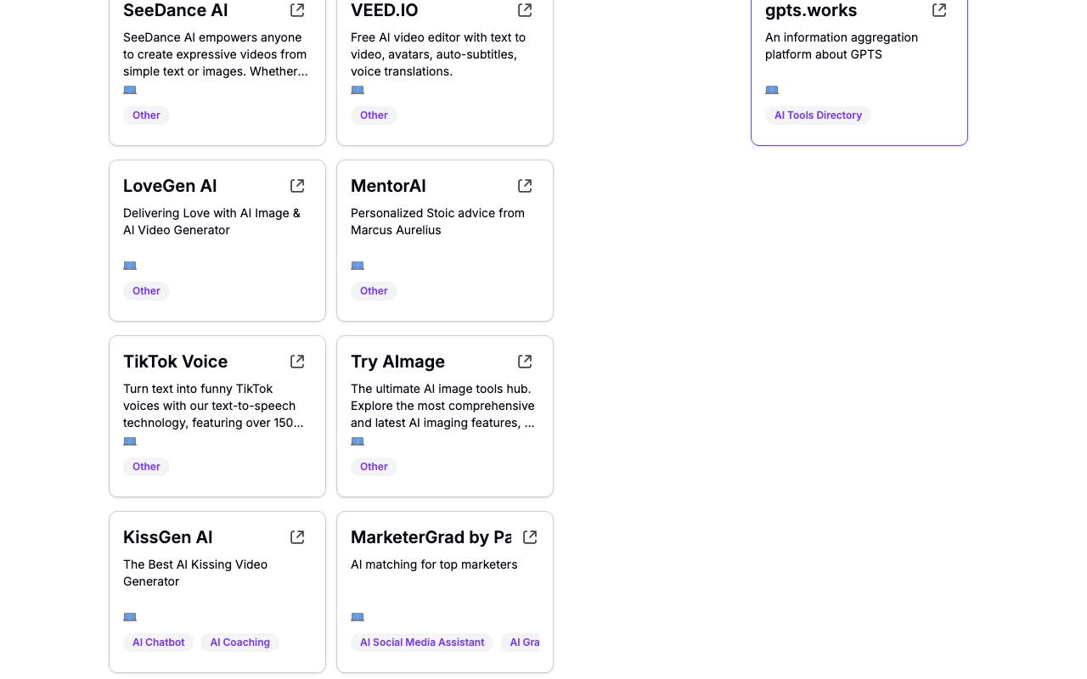Click laptop icon on MentorAI card

(358, 266)
